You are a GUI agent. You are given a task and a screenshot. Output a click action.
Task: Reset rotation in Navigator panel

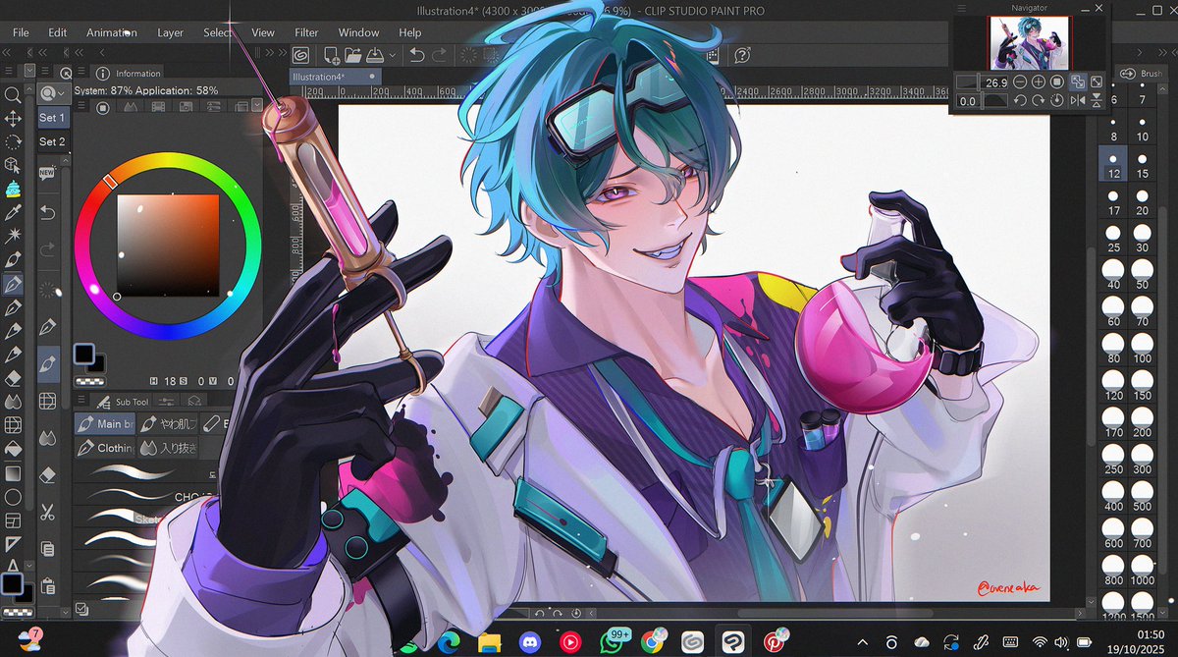pos(1057,100)
